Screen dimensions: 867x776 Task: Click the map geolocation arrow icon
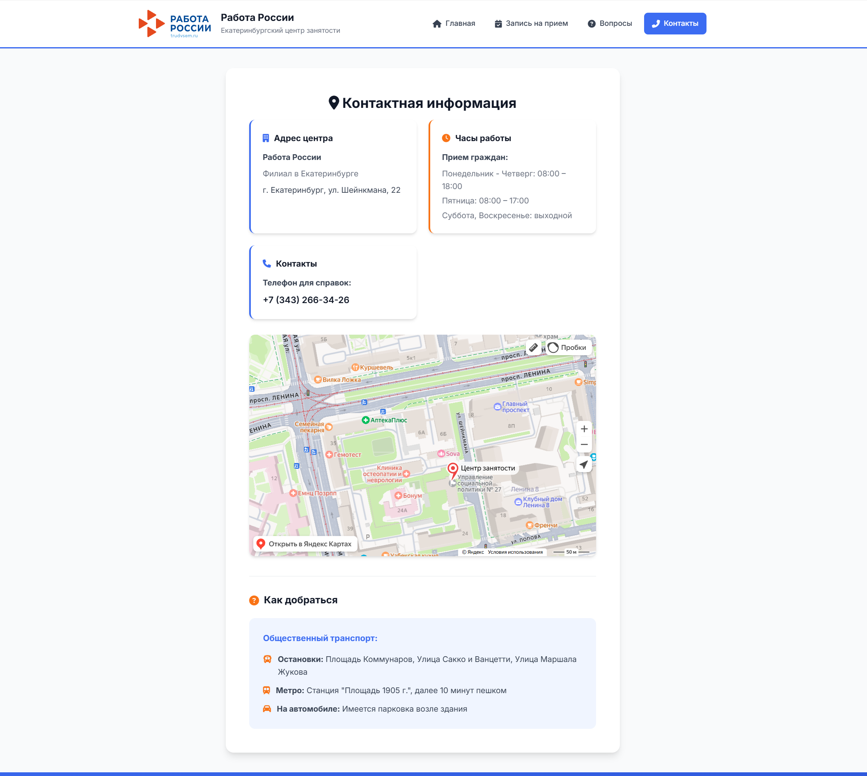[x=584, y=464]
